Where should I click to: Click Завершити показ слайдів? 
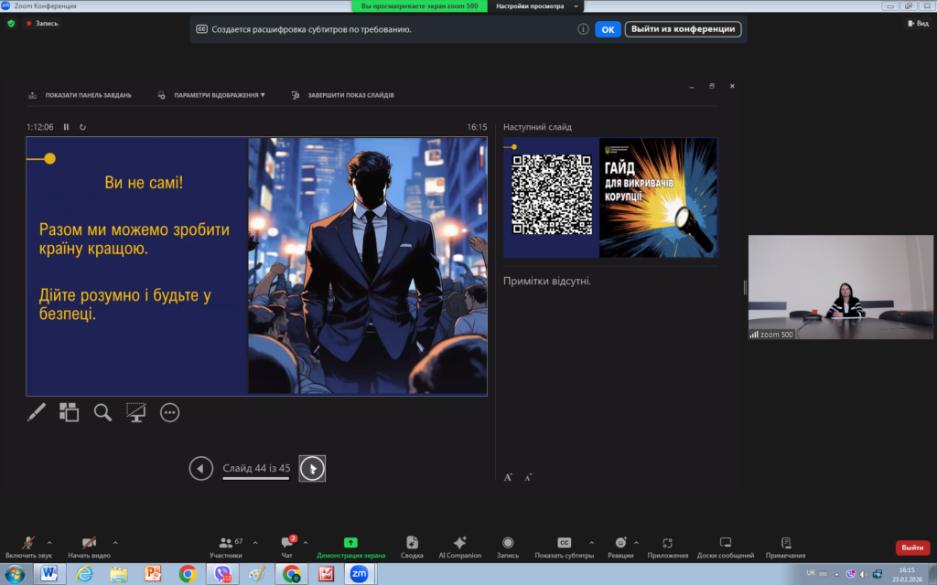(x=350, y=95)
